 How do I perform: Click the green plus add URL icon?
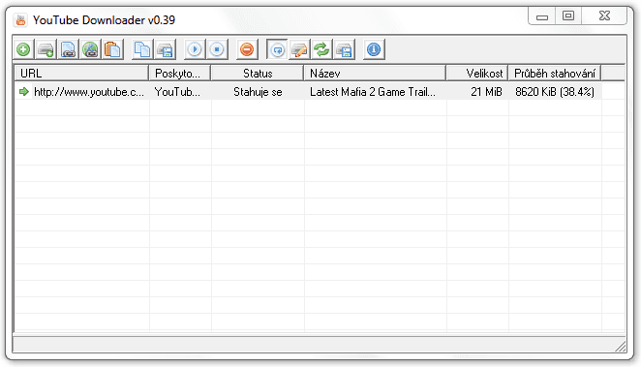23,49
